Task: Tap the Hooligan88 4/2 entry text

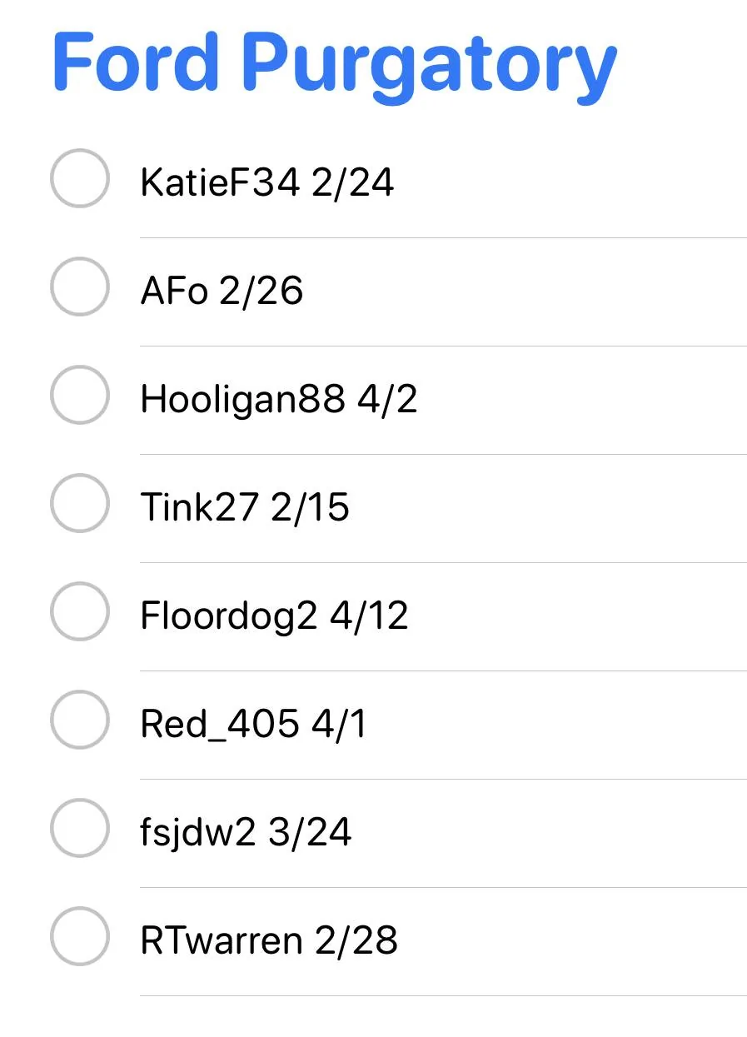Action: click(x=279, y=399)
